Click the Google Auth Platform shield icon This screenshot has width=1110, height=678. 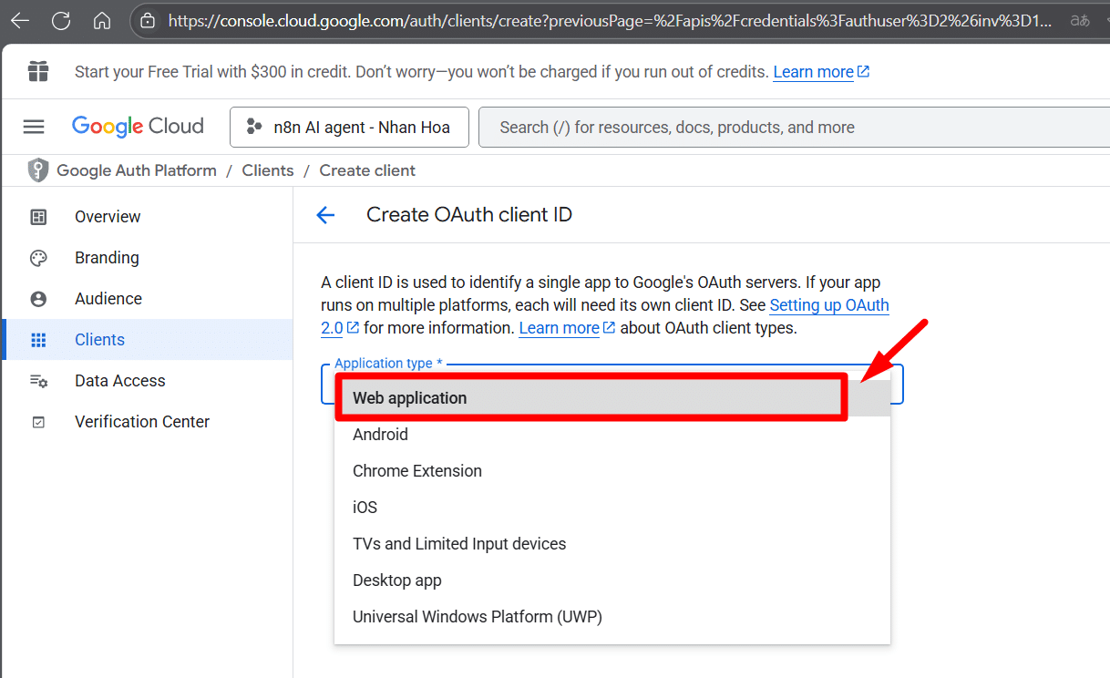tap(37, 170)
